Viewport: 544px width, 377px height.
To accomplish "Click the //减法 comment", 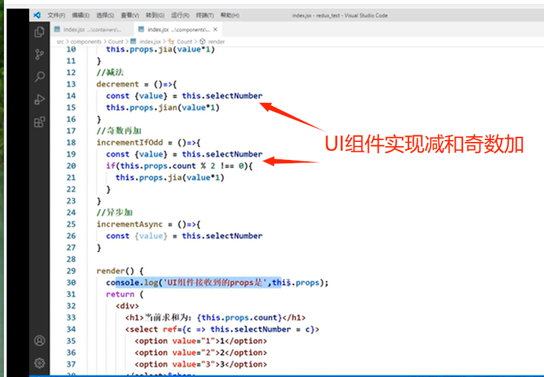I will coord(110,72).
